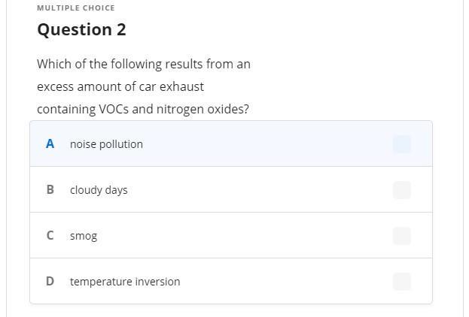
Task: Click empty space in the highlighted A row
Action: pyautogui.click(x=263, y=144)
